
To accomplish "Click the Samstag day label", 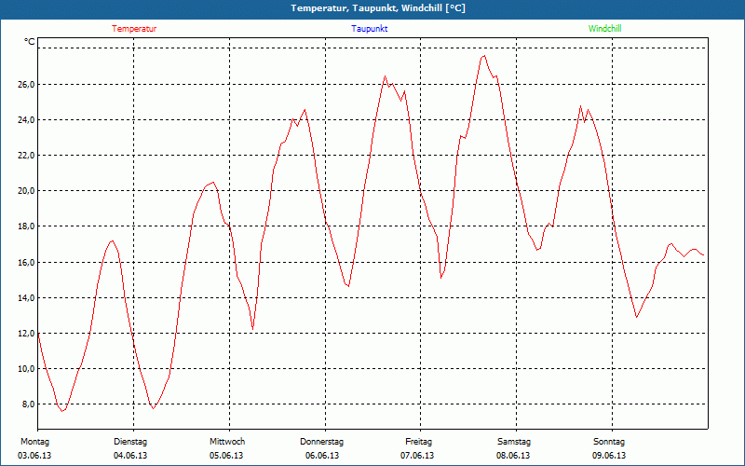I will click(514, 442).
